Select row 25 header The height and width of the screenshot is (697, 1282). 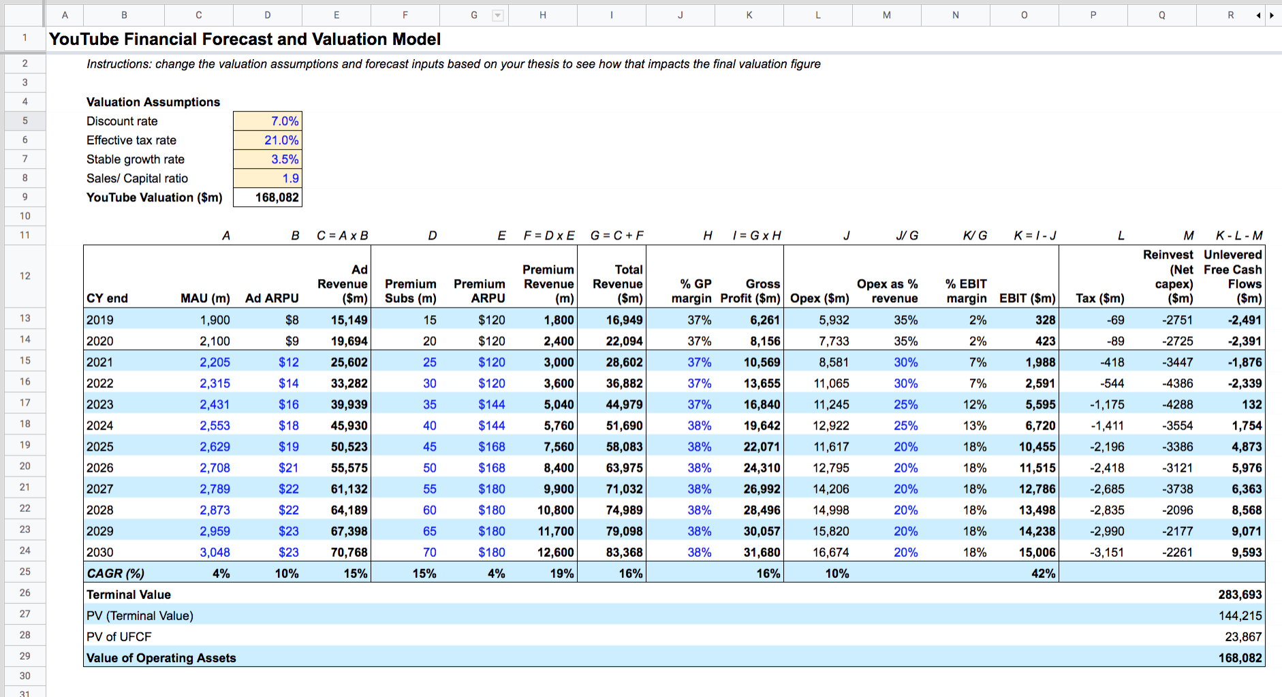coord(25,572)
